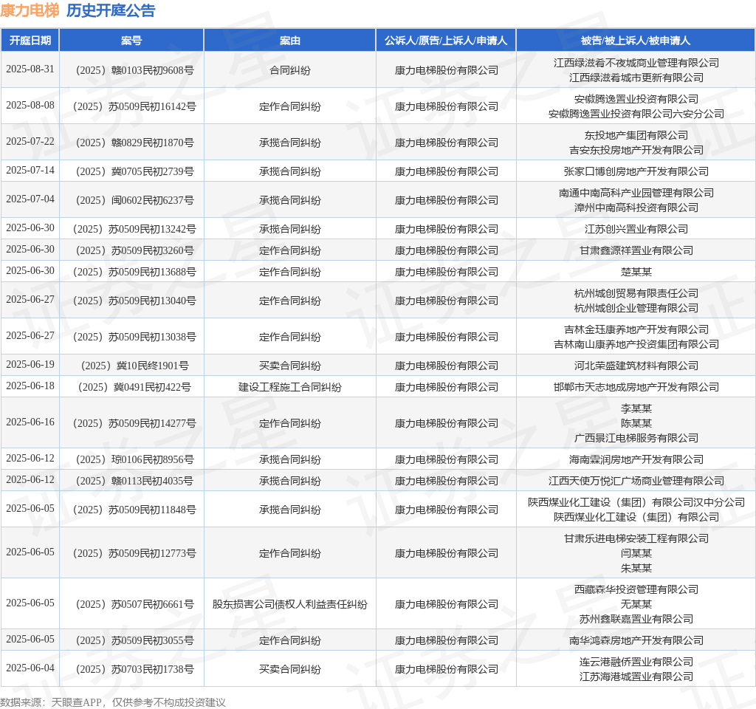Click date cell 2025-06-18
This screenshot has width=756, height=709.
pyautogui.click(x=30, y=386)
